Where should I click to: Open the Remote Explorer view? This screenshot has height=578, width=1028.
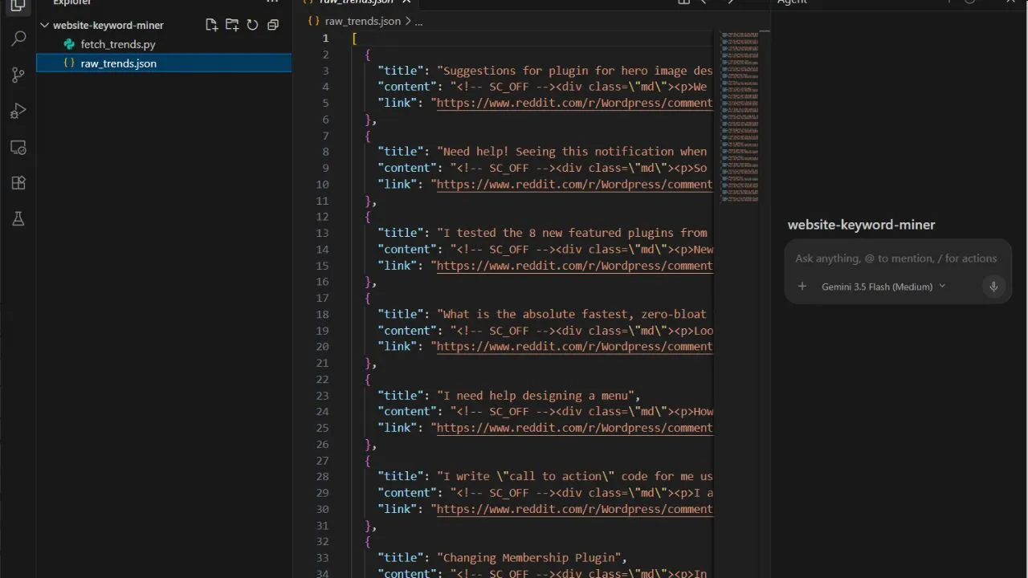point(18,147)
